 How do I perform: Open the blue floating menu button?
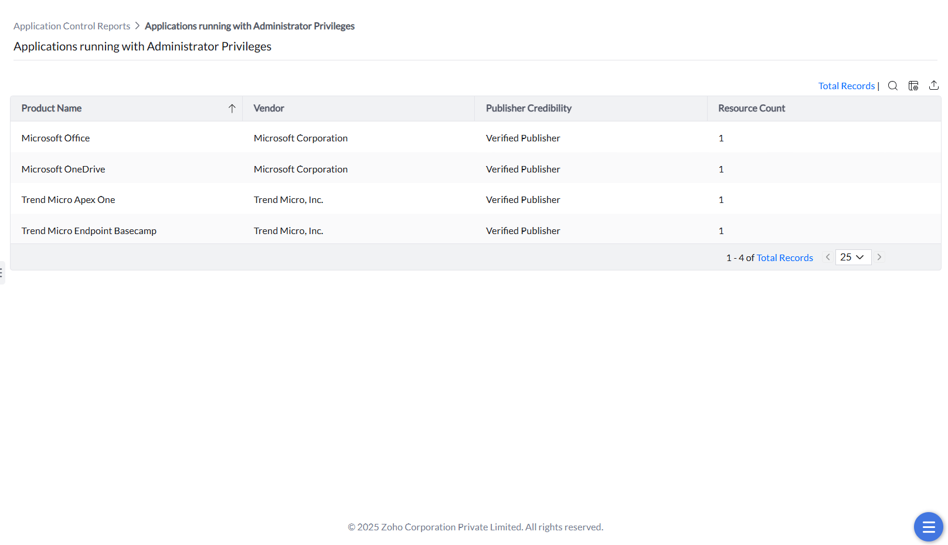(x=929, y=527)
